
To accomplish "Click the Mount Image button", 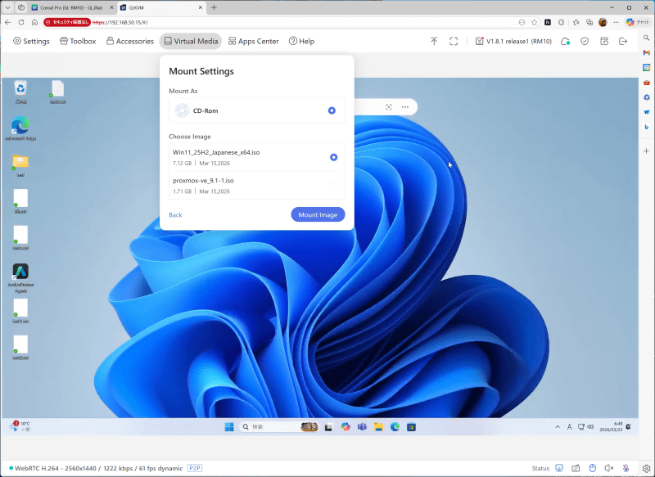I will (x=318, y=214).
